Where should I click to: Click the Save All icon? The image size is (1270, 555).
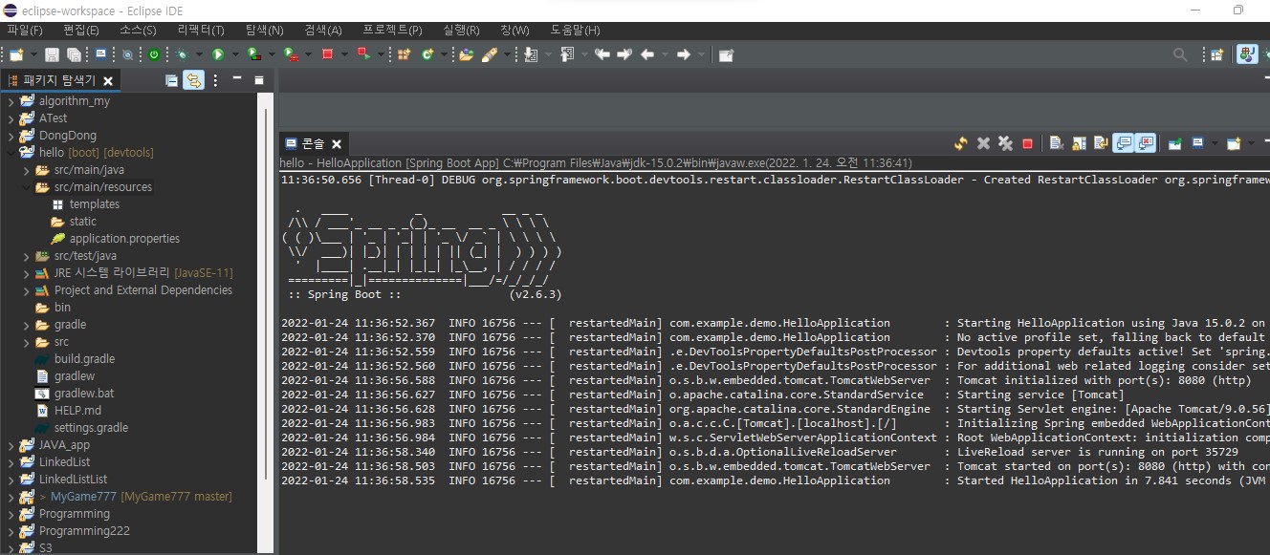pyautogui.click(x=73, y=54)
